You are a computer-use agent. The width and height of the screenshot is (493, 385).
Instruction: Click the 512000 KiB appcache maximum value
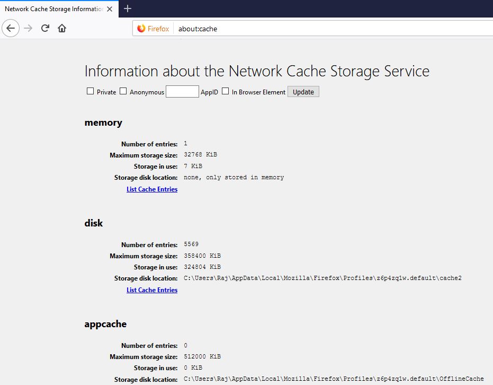(202, 356)
